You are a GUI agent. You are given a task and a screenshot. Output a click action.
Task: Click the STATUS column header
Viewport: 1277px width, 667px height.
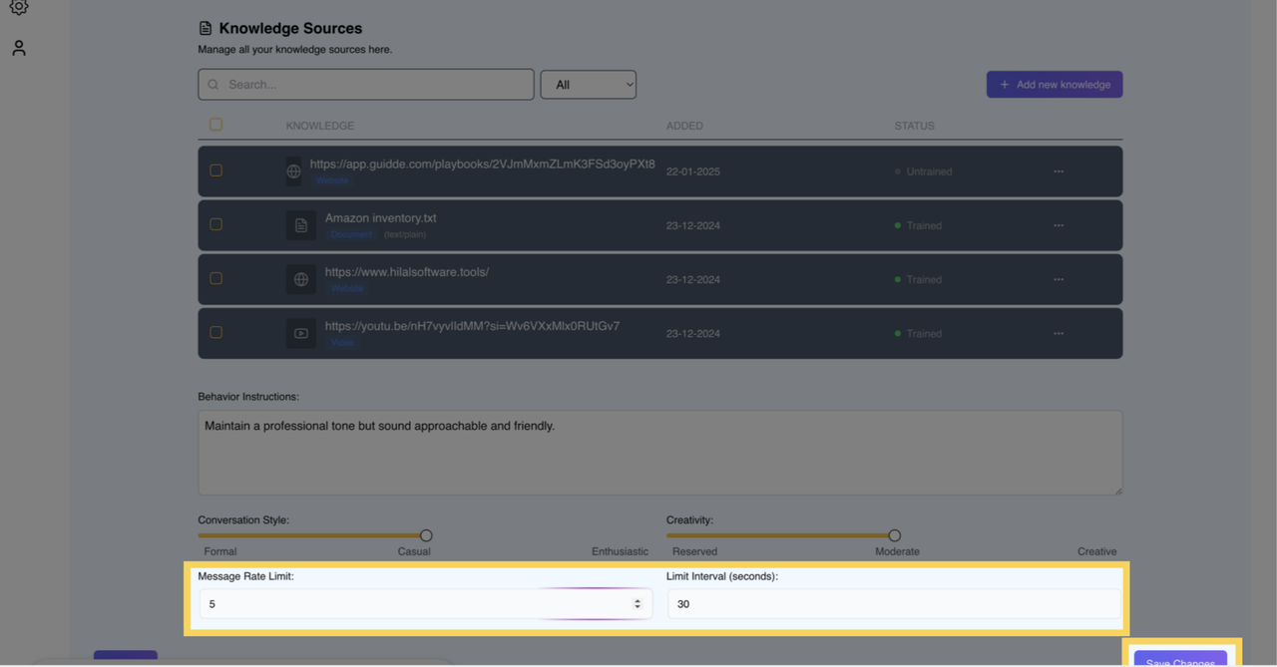[914, 126]
